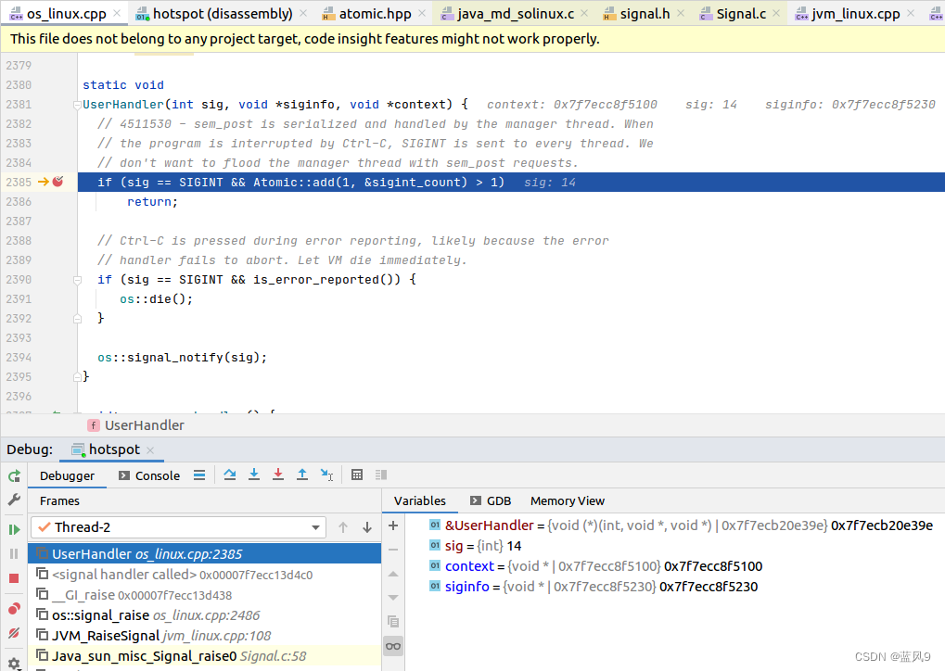Select the Variables tab
945x671 pixels.
tap(419, 500)
